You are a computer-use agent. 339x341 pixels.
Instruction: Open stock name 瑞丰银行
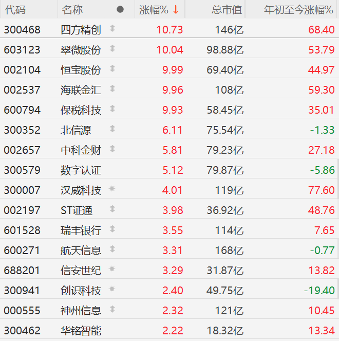[81, 230]
